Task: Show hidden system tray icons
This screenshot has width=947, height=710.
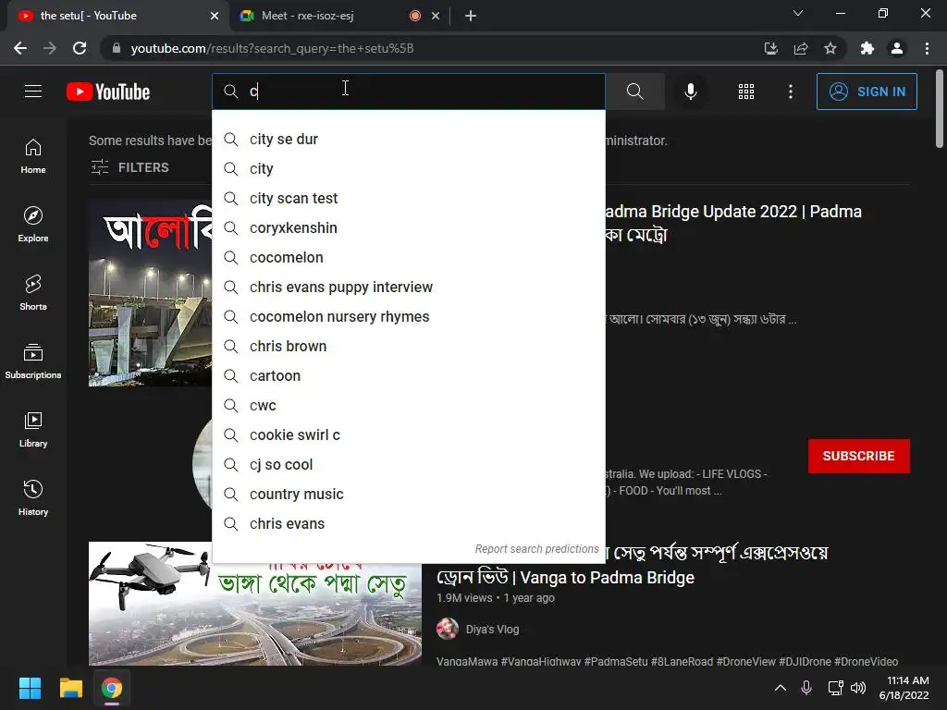Action: 781,688
